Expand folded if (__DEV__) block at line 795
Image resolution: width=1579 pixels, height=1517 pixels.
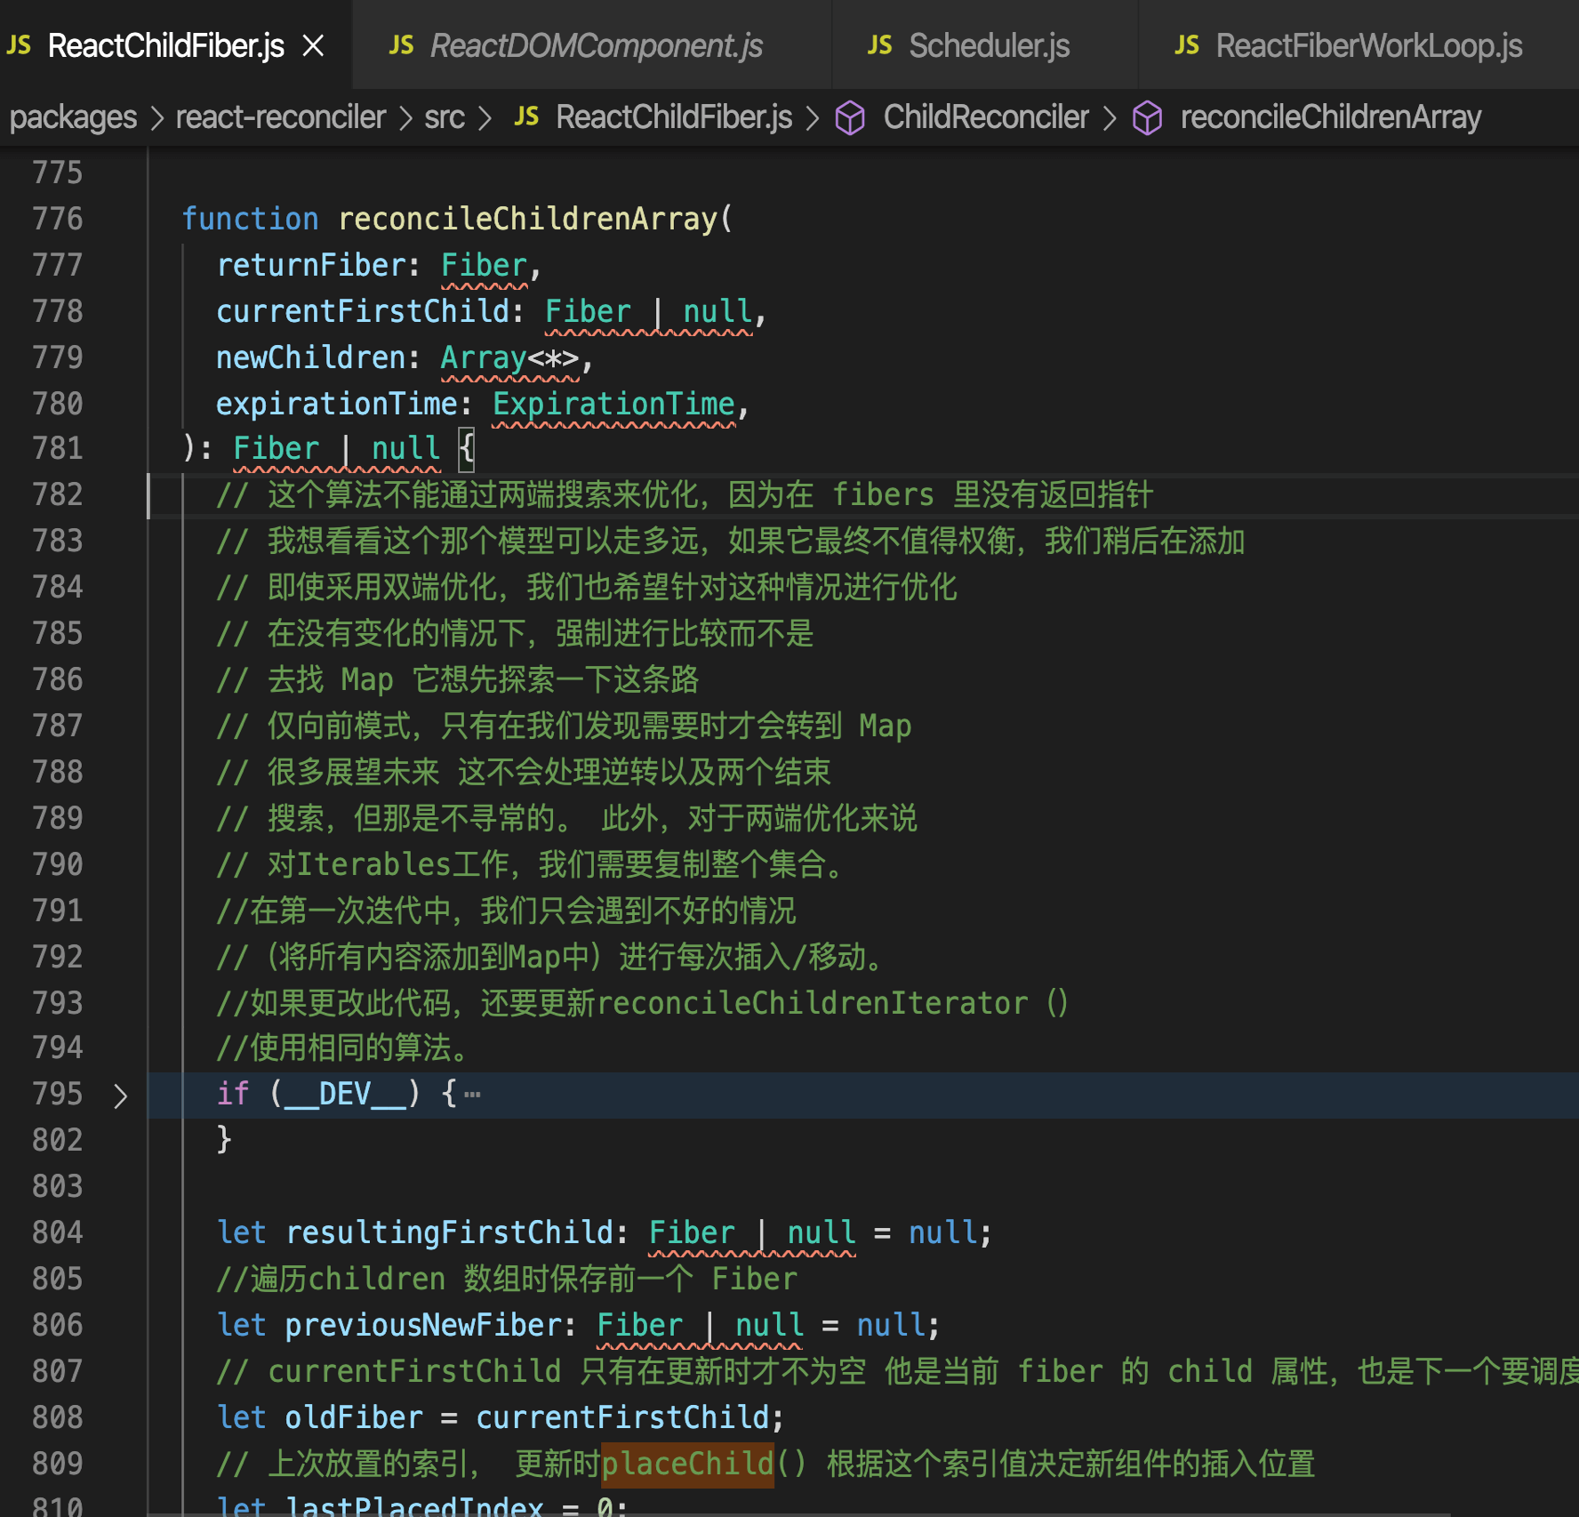click(x=121, y=1096)
